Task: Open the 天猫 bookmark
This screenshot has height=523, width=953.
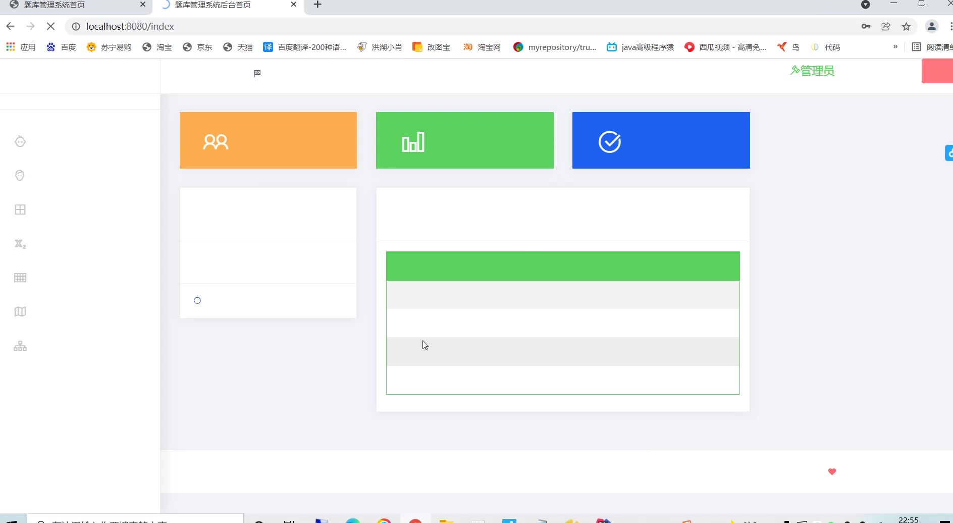Action: [x=238, y=47]
